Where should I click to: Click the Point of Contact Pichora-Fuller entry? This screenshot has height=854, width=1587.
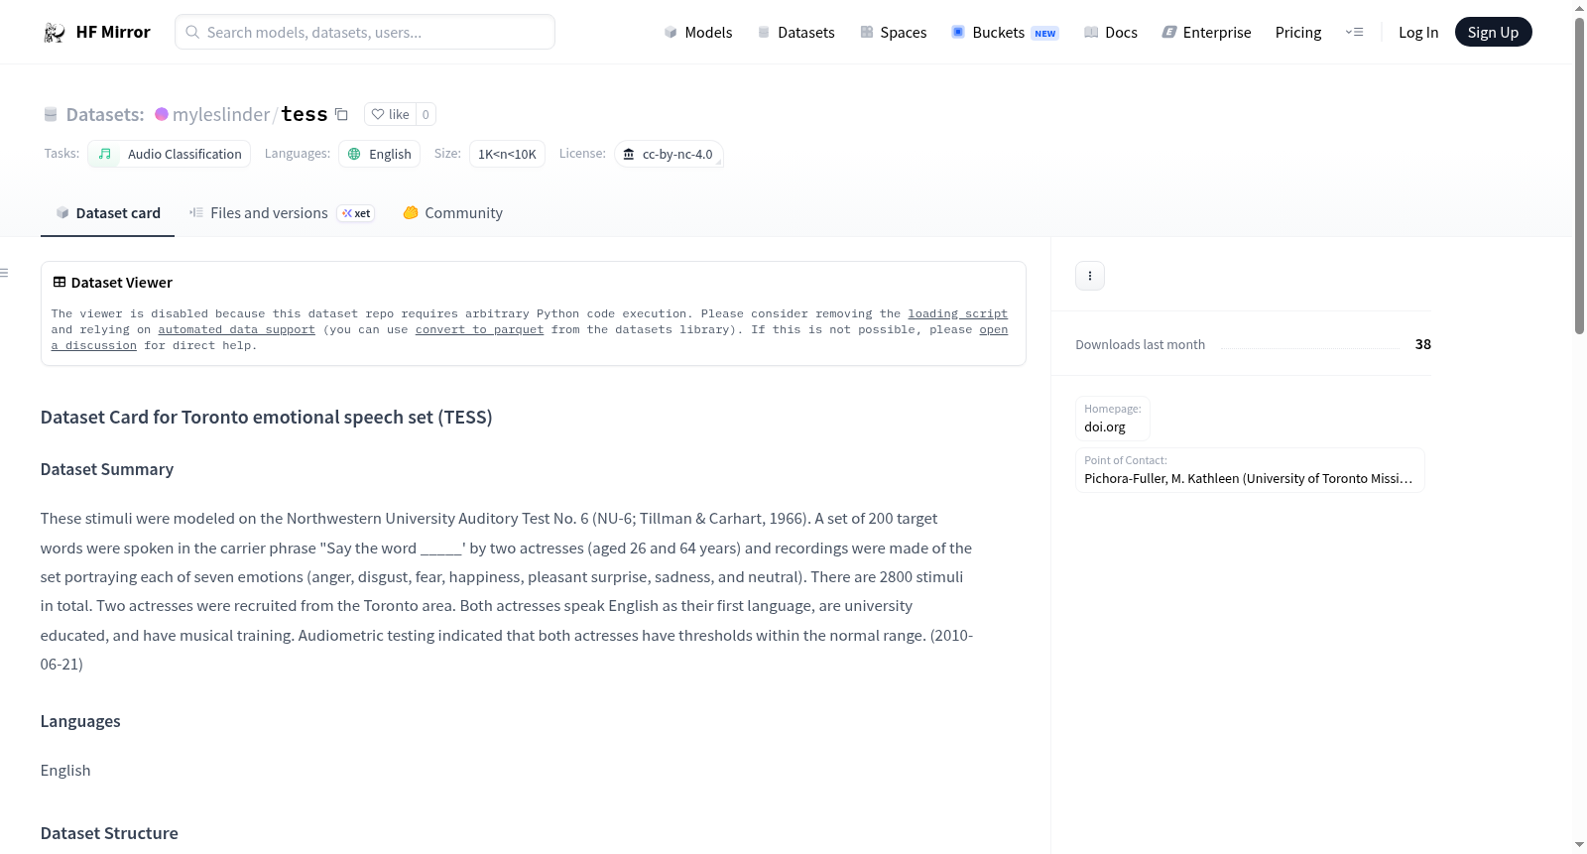pos(1250,470)
